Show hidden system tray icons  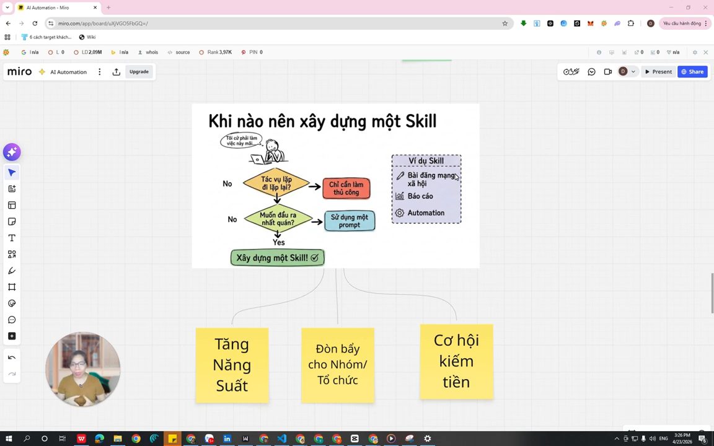pyautogui.click(x=617, y=439)
